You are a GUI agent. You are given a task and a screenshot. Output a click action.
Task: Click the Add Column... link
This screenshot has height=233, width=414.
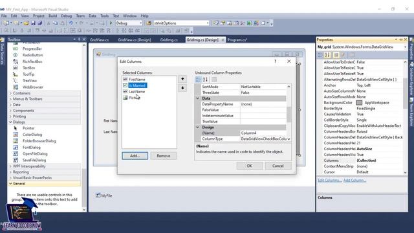354,181
